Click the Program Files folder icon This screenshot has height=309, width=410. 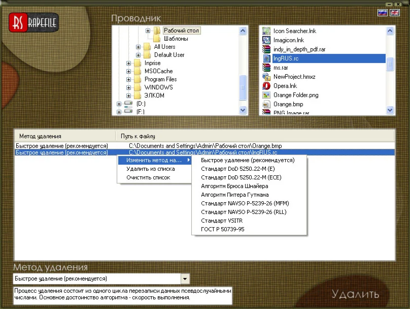click(138, 79)
